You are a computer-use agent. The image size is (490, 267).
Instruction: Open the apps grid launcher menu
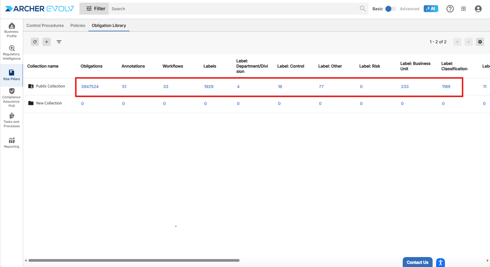(x=463, y=9)
